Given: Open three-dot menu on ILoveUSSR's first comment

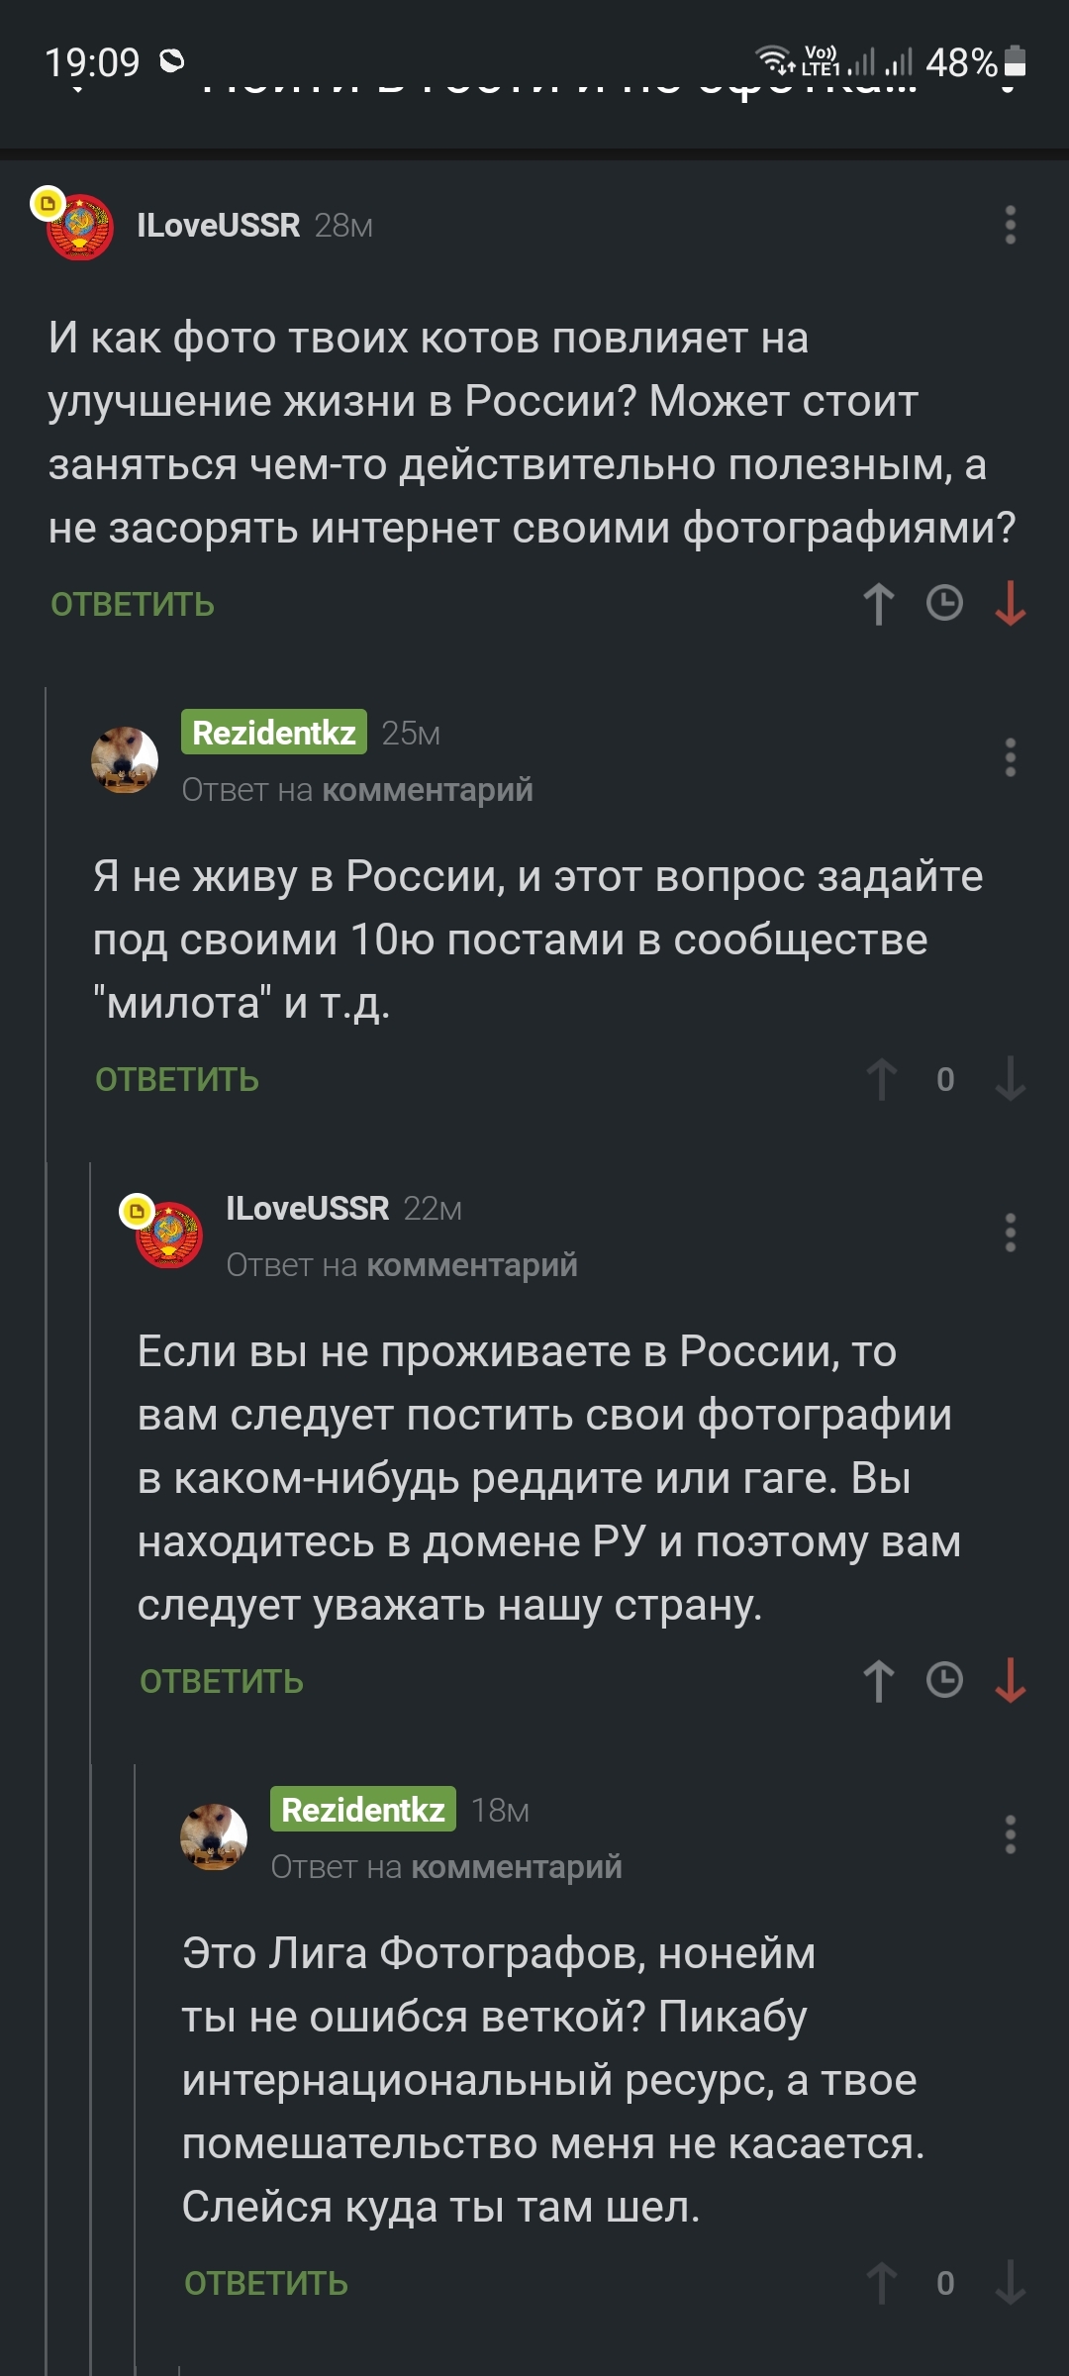Looking at the screenshot, I should point(1010,226).
